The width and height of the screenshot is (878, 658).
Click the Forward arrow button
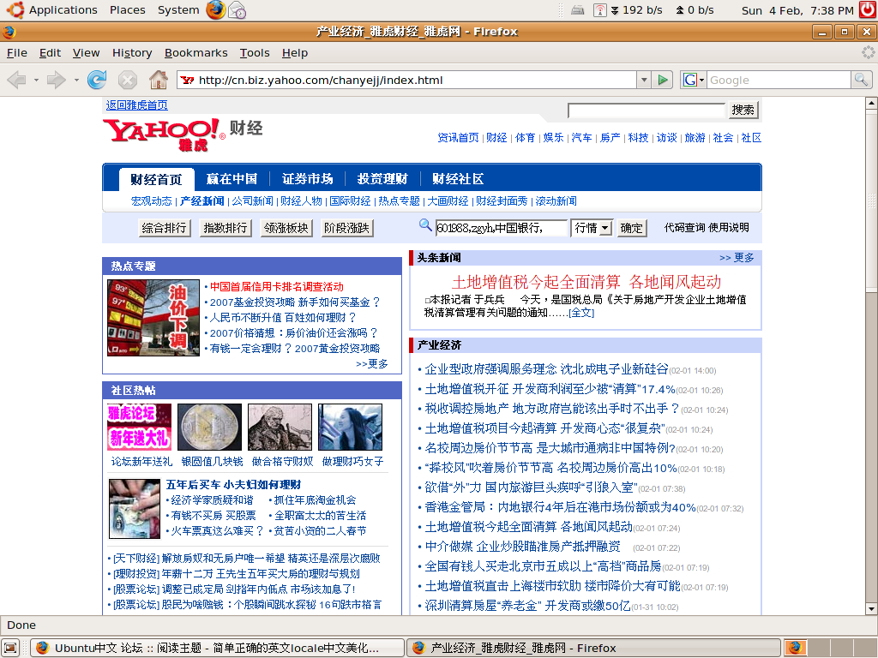(56, 80)
